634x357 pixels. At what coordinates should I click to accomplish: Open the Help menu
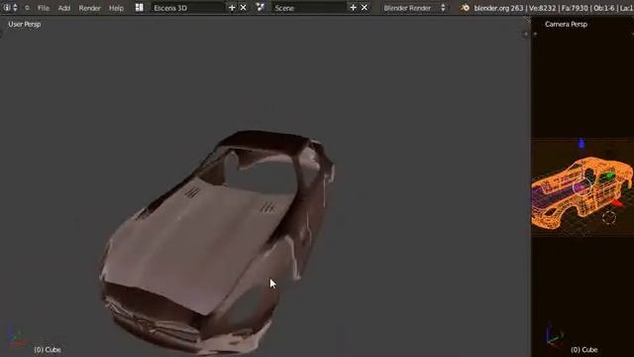point(116,8)
